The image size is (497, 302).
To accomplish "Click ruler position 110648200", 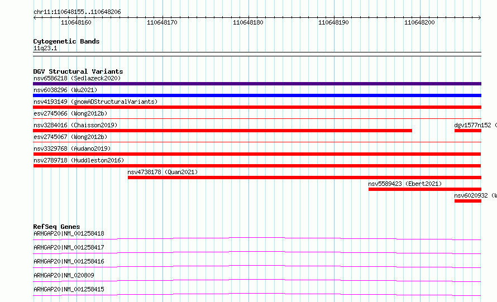I will point(419,22).
